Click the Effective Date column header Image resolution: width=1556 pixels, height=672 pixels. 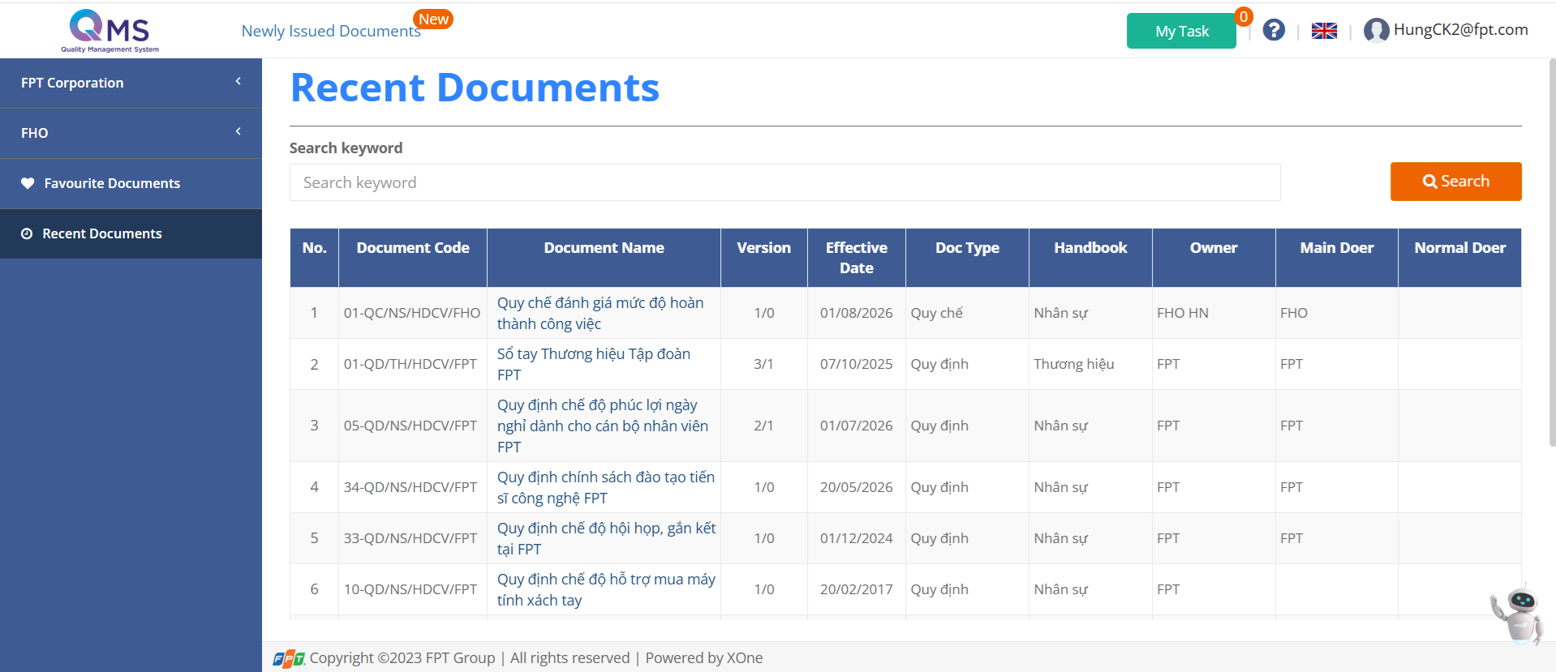pos(857,258)
